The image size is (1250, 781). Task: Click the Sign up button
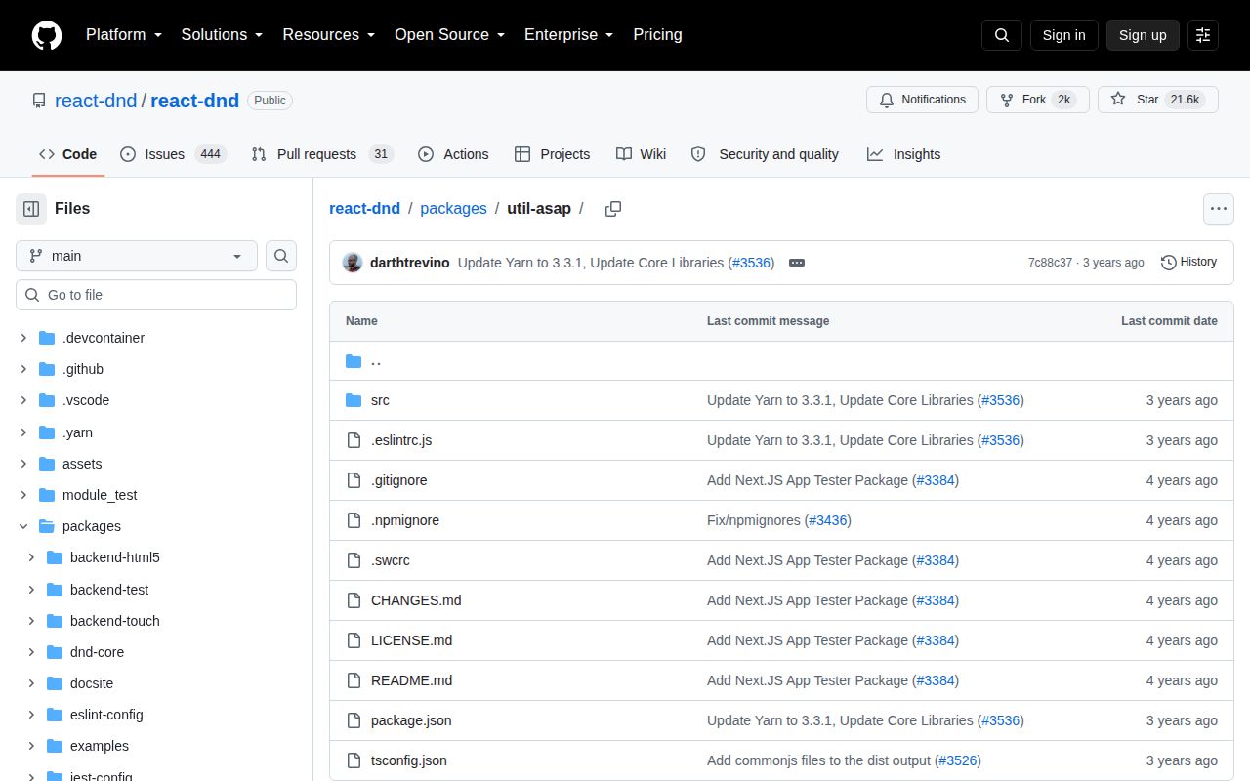pos(1143,35)
